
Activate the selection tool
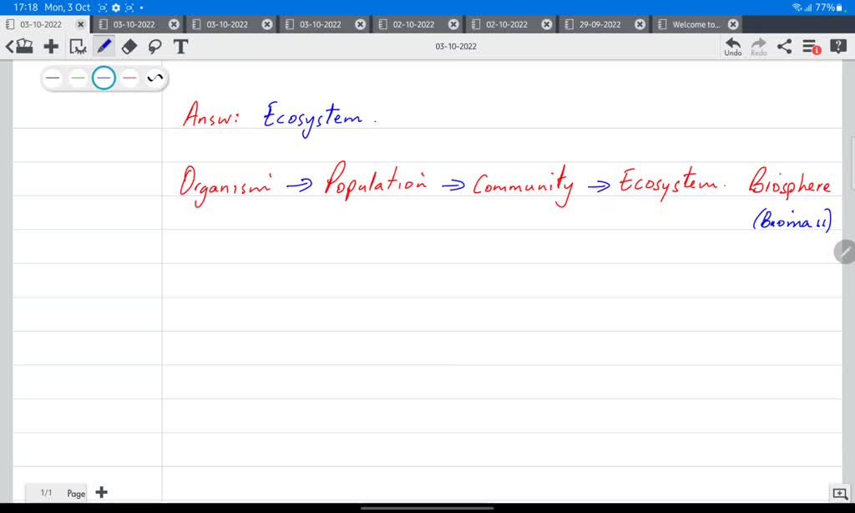click(x=78, y=47)
